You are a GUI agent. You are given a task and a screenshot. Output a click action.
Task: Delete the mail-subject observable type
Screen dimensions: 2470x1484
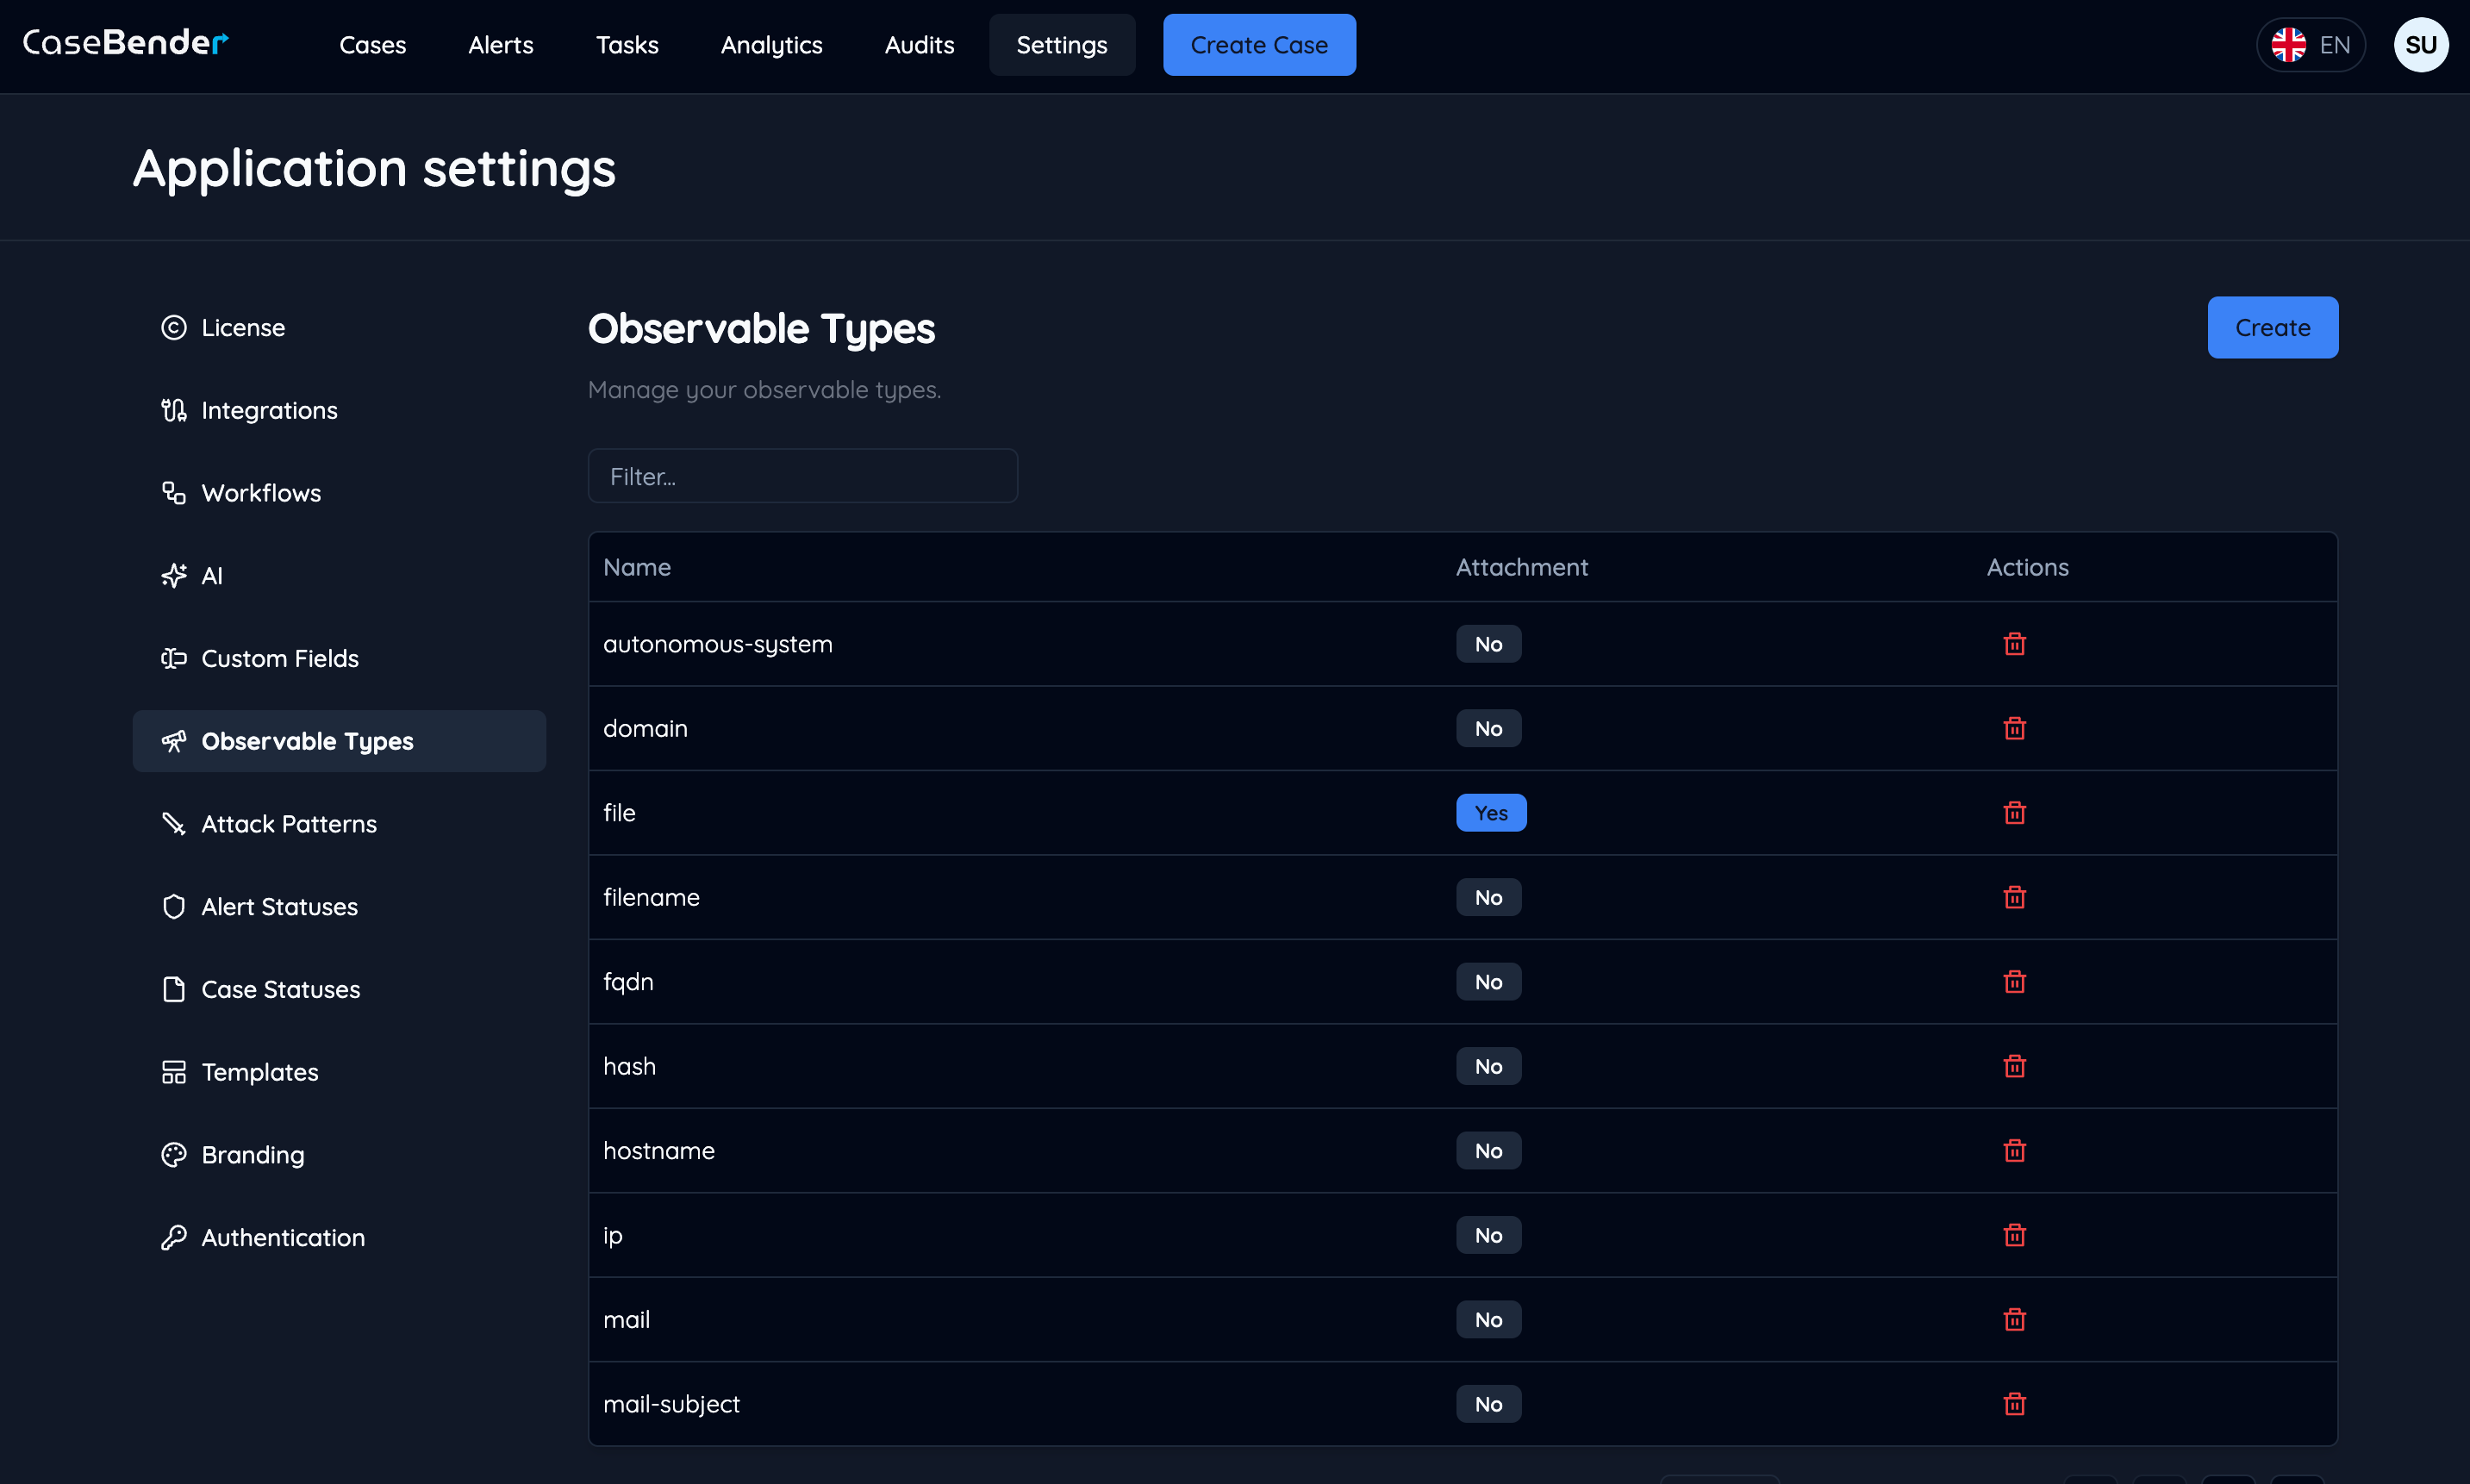coord(2015,1403)
